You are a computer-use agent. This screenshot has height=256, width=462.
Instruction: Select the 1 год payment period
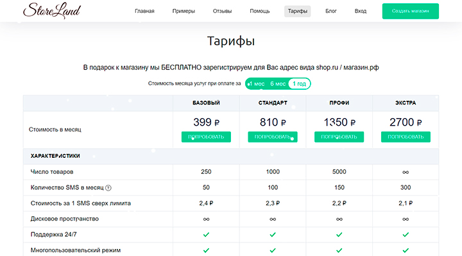[299, 83]
